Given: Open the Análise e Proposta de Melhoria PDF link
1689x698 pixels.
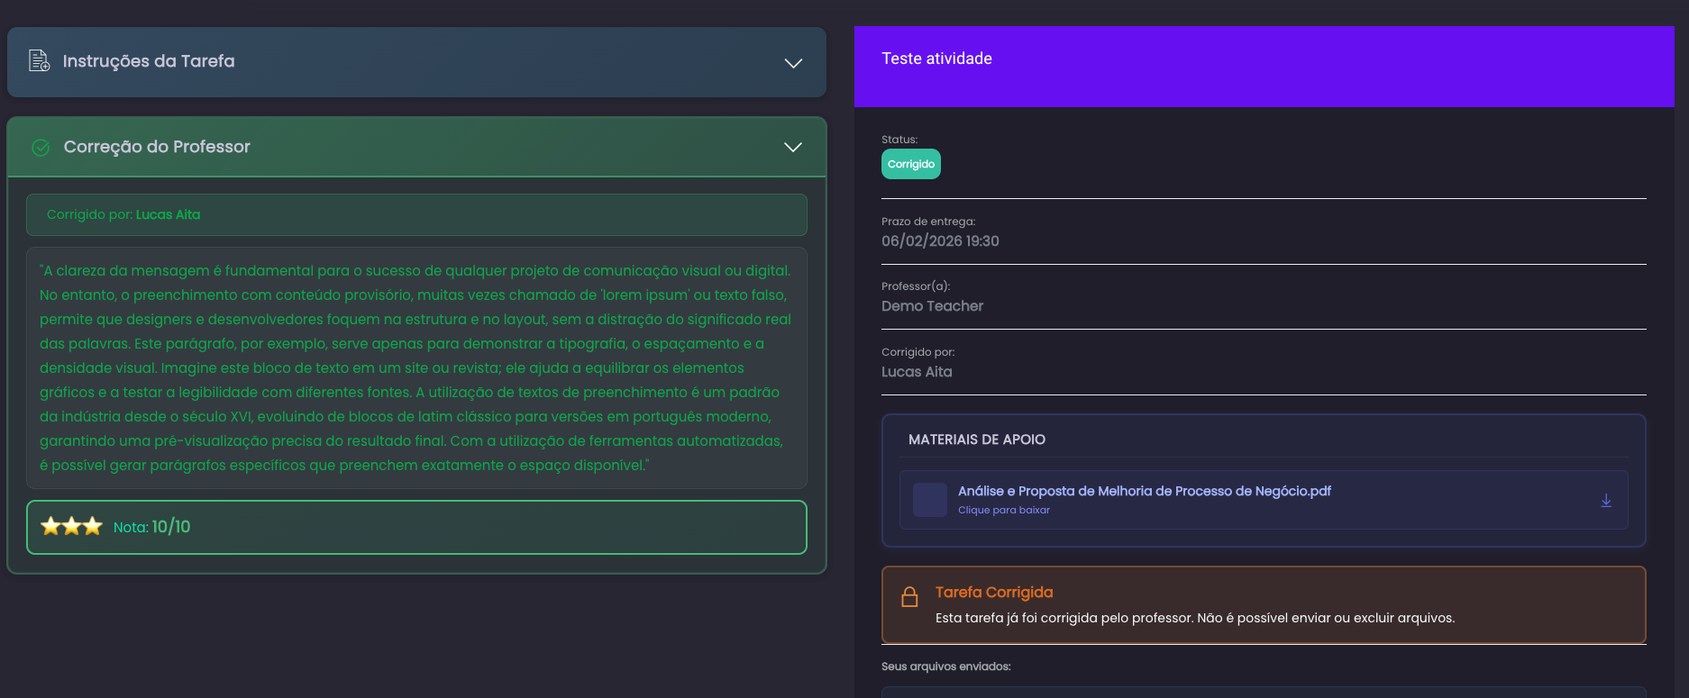Looking at the screenshot, I should (1144, 491).
